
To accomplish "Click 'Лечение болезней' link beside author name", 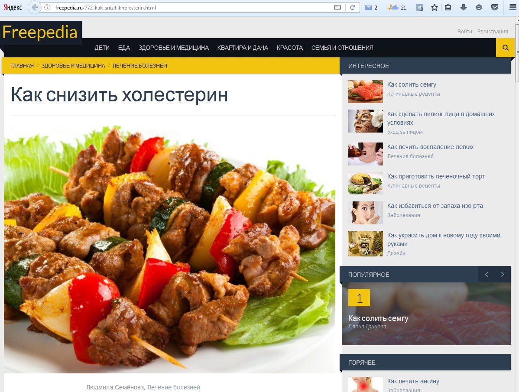I will [x=173, y=387].
